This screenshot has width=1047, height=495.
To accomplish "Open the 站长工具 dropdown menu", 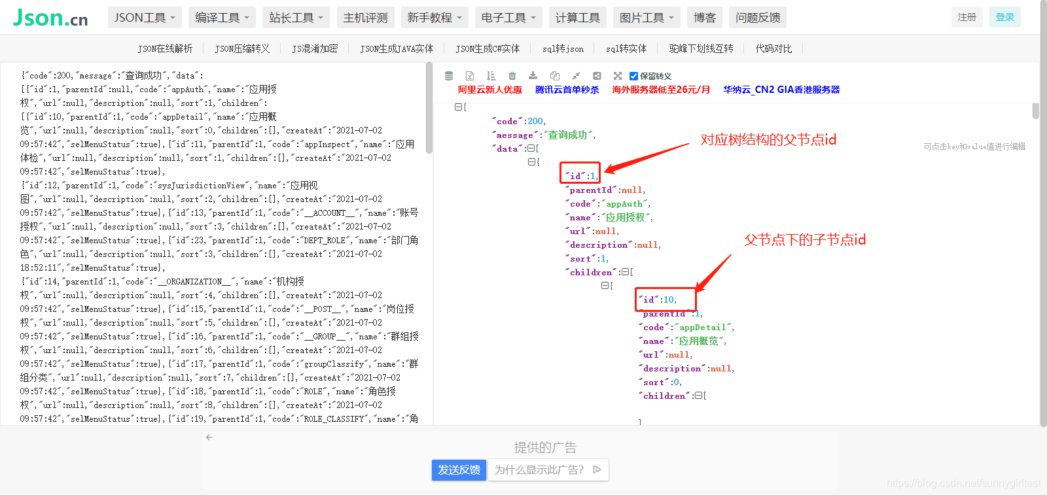I will pyautogui.click(x=296, y=18).
